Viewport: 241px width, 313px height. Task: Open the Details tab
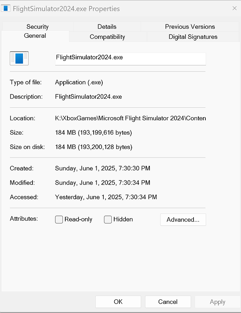tap(107, 26)
